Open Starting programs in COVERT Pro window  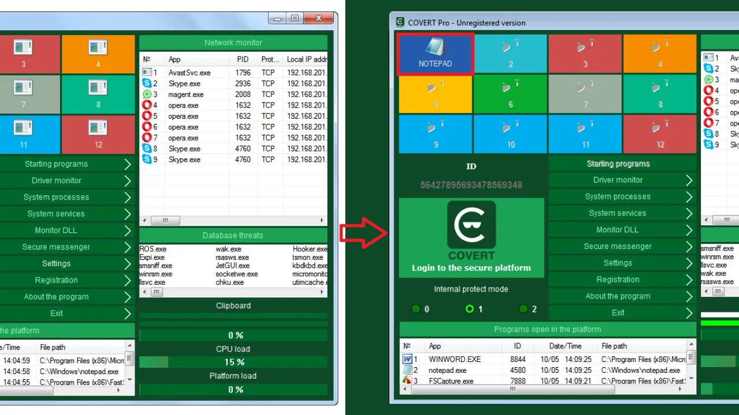click(x=622, y=164)
